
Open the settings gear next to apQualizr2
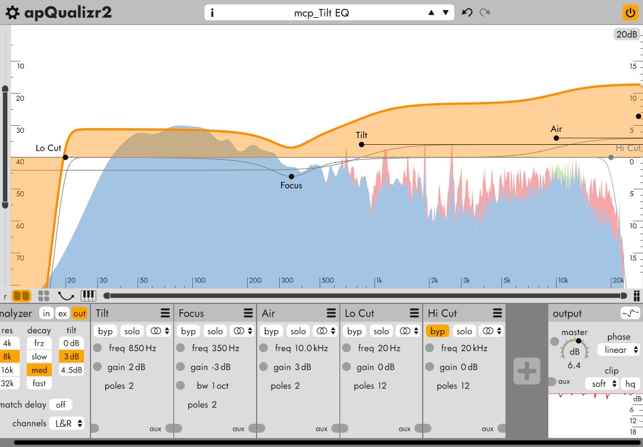12,13
